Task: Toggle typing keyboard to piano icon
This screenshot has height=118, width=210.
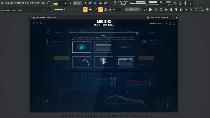Action: point(85,9)
